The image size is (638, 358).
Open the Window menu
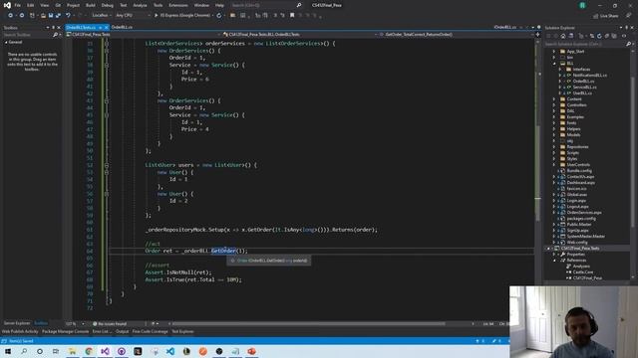tap(201, 5)
